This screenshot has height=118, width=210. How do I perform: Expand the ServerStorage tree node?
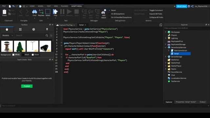tap(165, 57)
